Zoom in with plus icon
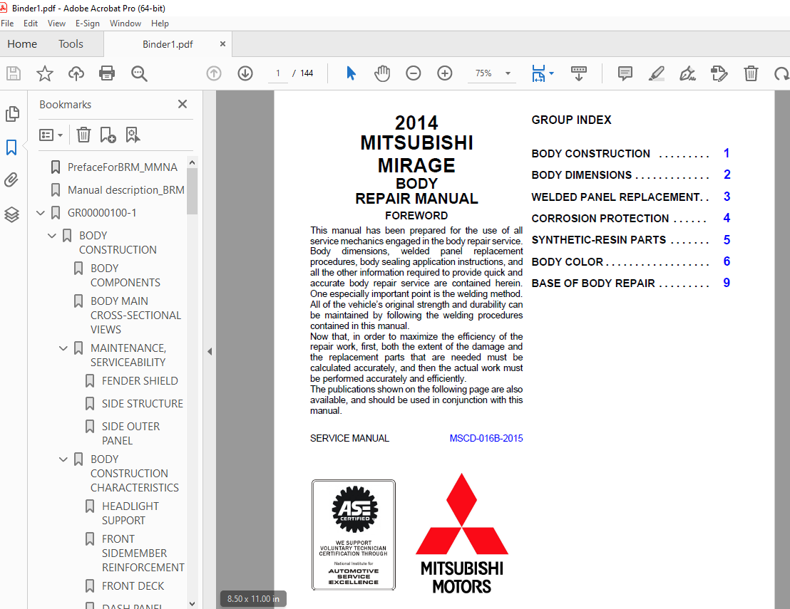Viewport: 790px width, 609px height. 444,73
